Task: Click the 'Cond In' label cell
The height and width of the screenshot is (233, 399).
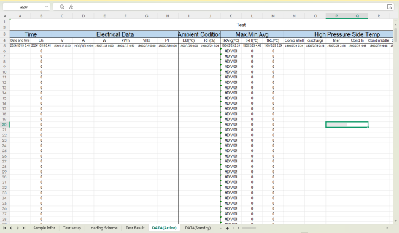Action: tap(357, 40)
